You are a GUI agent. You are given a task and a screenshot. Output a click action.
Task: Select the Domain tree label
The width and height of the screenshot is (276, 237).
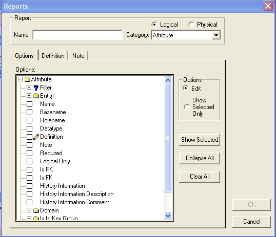49,210
